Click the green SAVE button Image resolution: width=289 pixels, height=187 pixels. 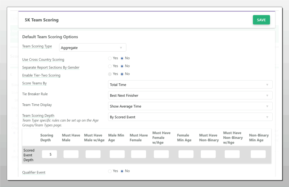click(x=261, y=20)
